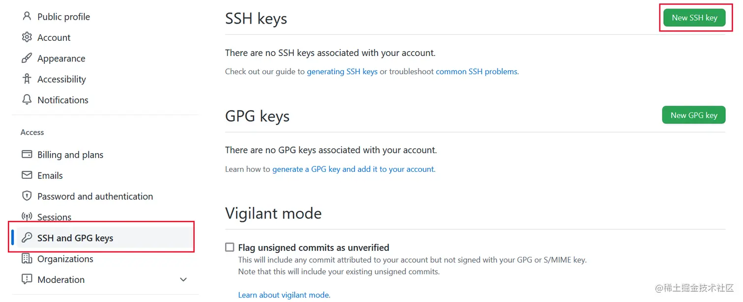Click Learn about vigilant mode link
The width and height of the screenshot is (743, 302).
pyautogui.click(x=284, y=295)
